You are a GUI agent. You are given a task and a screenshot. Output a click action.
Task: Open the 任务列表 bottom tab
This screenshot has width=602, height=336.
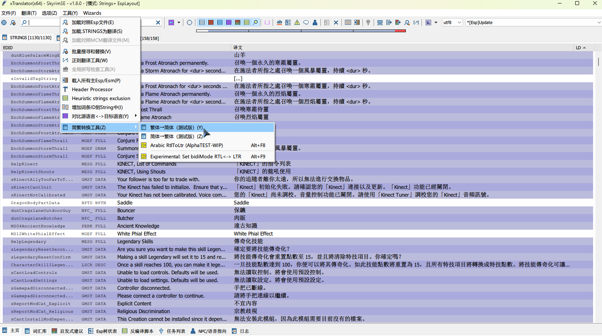click(172, 331)
